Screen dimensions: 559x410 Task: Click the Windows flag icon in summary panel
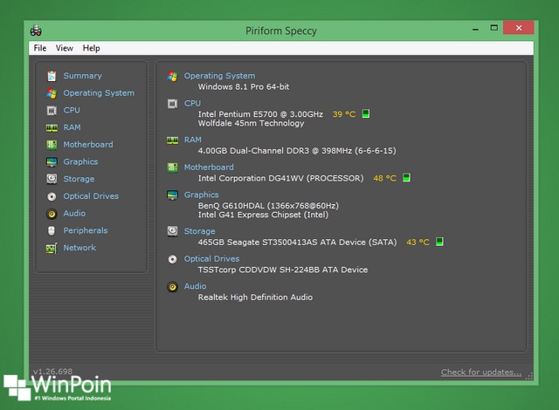pos(173,76)
